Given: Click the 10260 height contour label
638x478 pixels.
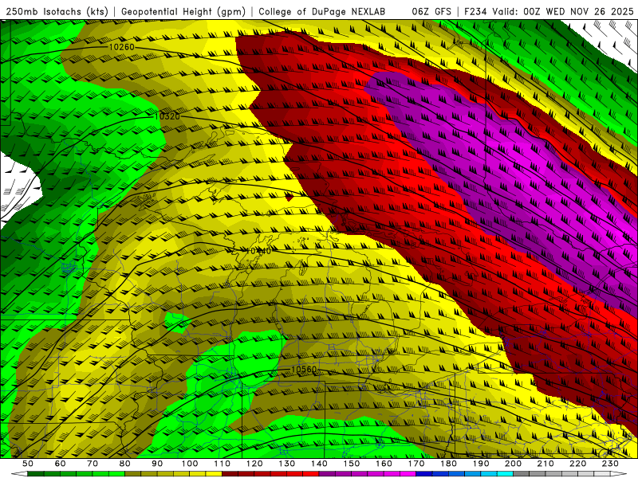Looking at the screenshot, I should pyautogui.click(x=121, y=47).
